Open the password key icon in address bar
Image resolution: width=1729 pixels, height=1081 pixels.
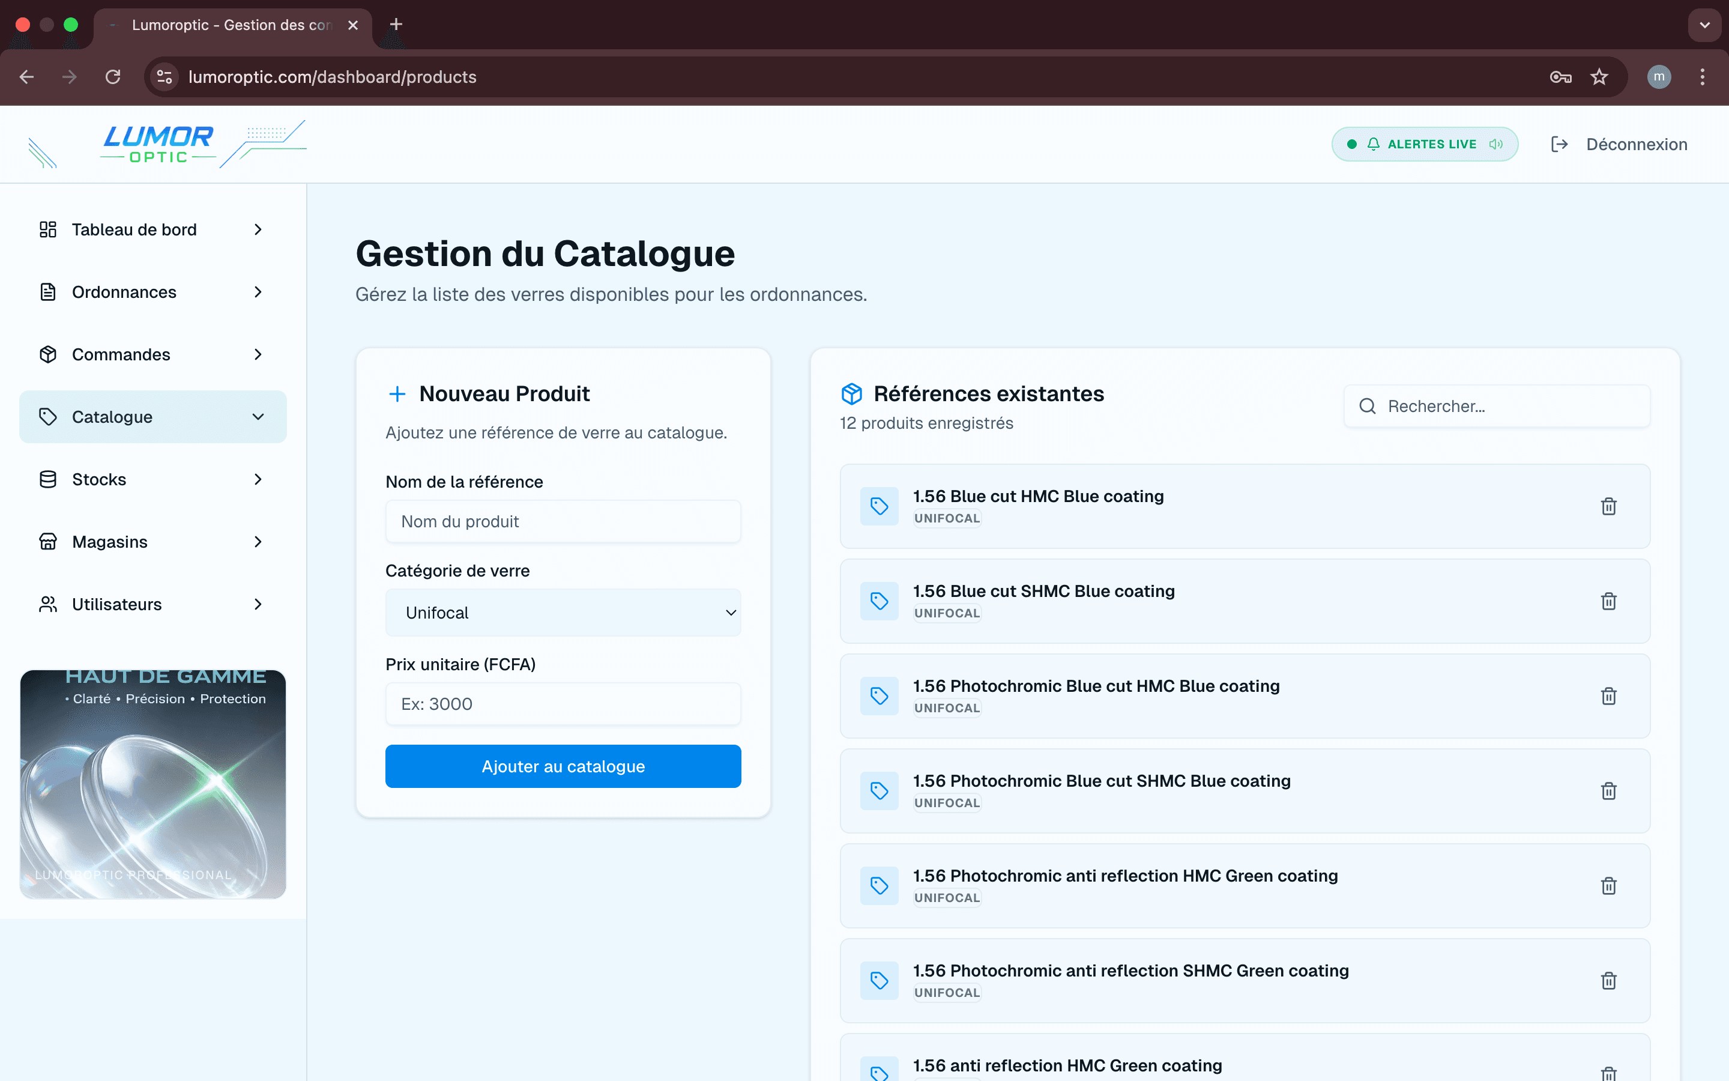click(1560, 76)
